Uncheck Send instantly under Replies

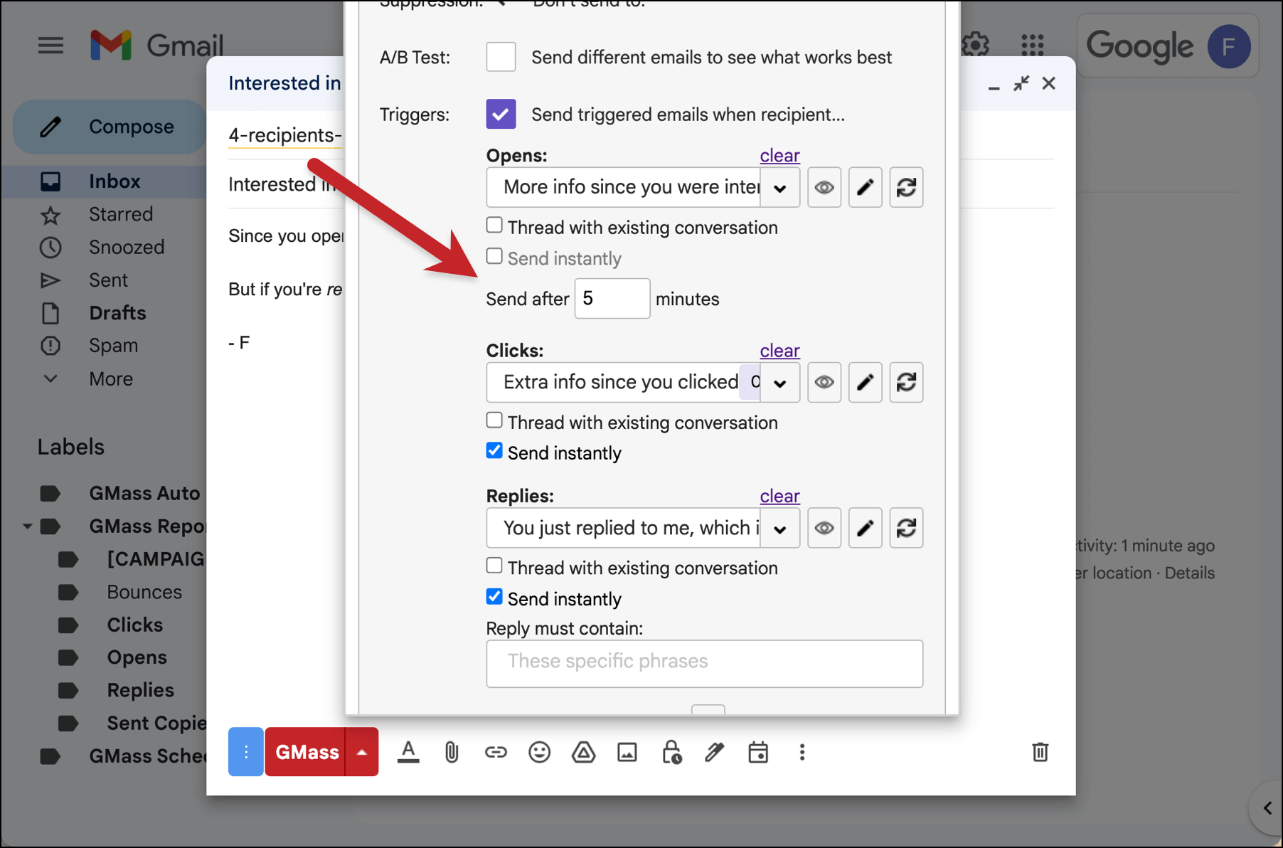[494, 597]
